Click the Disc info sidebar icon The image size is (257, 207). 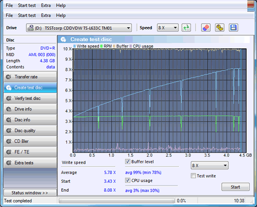8,120
